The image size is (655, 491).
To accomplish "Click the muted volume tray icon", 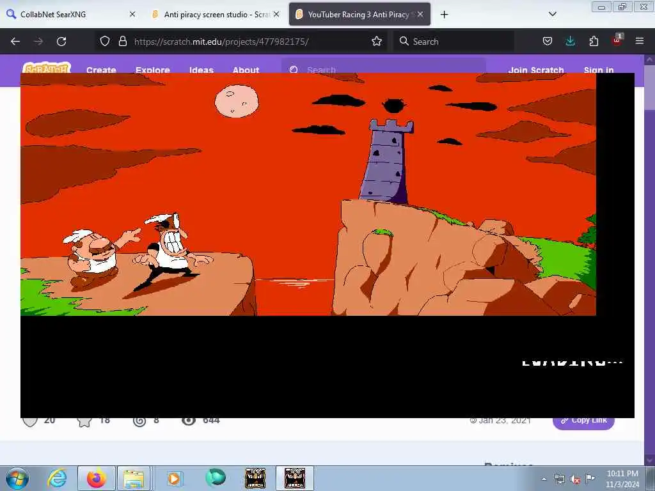I will (575, 479).
